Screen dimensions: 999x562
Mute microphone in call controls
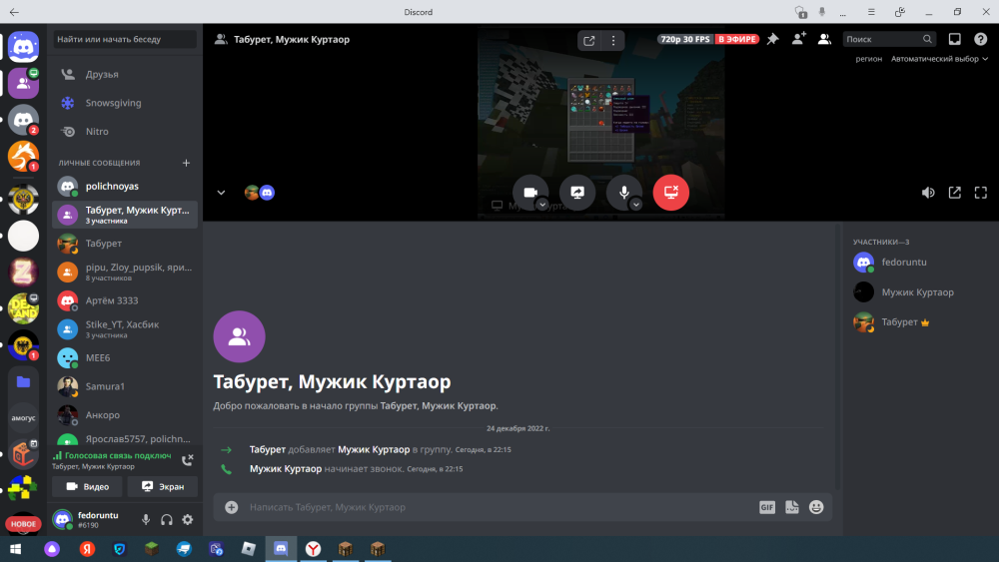point(623,193)
